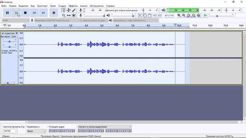246x138 pixels.
Task: Select the Zoom magnifier tool
Action: [x=63, y=15]
